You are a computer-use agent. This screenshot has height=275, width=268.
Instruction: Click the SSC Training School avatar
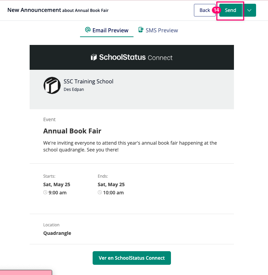(x=52, y=85)
